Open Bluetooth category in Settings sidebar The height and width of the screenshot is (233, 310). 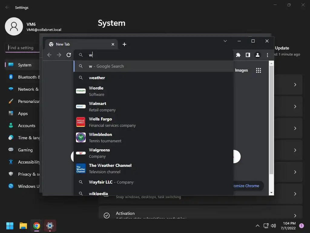pos(22,77)
